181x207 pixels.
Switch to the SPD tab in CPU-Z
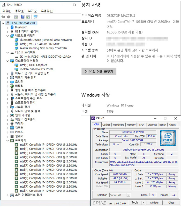click(x=141, y=125)
